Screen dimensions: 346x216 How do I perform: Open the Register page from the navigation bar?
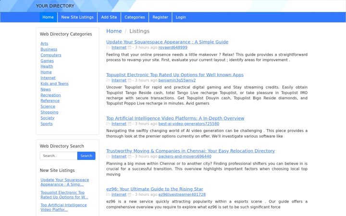(160, 17)
